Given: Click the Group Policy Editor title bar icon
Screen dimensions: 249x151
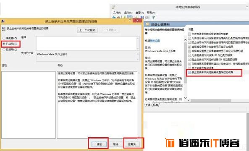Looking at the screenshot, I should (113, 7).
